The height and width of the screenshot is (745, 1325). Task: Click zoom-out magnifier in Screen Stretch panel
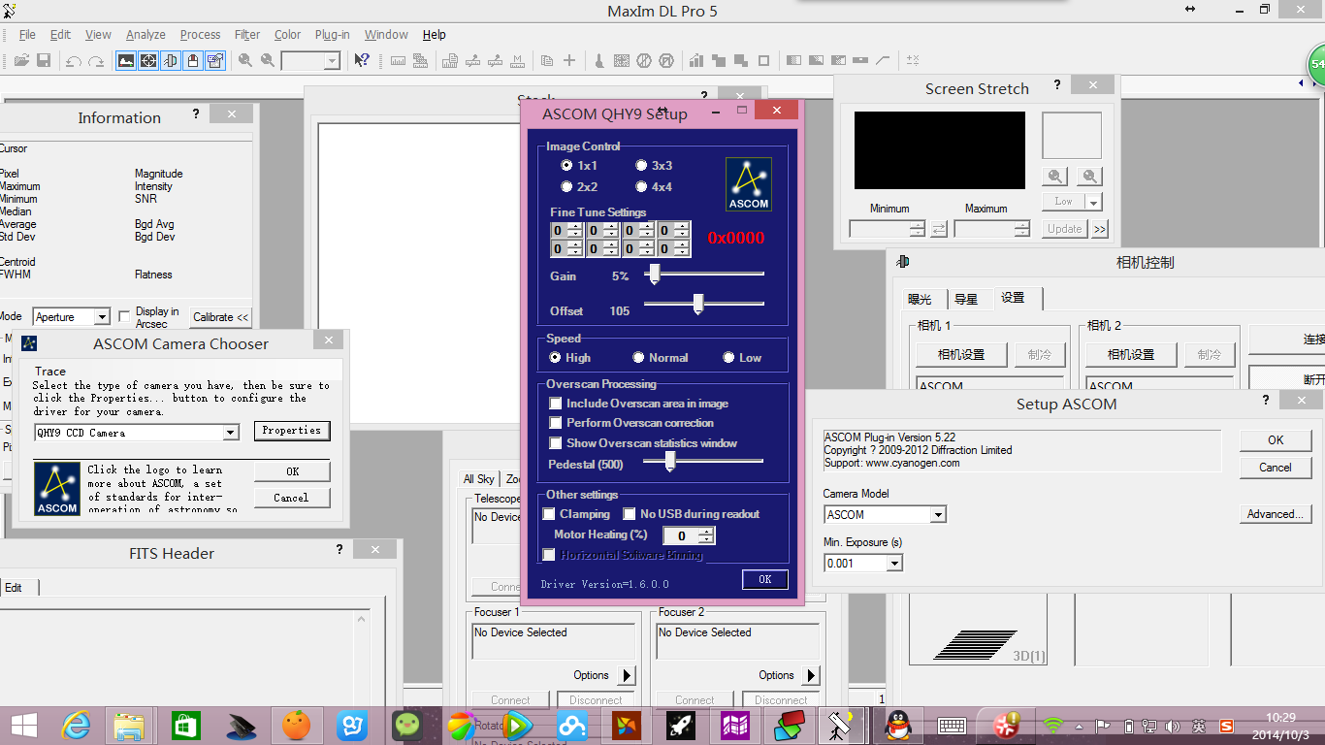tap(1089, 177)
